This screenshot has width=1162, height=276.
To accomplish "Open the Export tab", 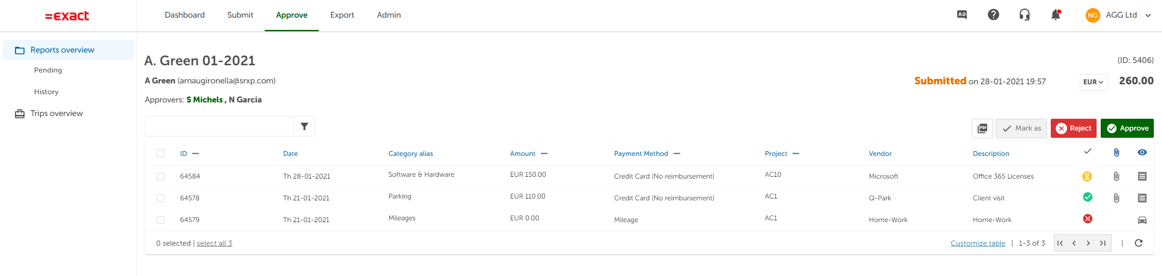I will 342,15.
